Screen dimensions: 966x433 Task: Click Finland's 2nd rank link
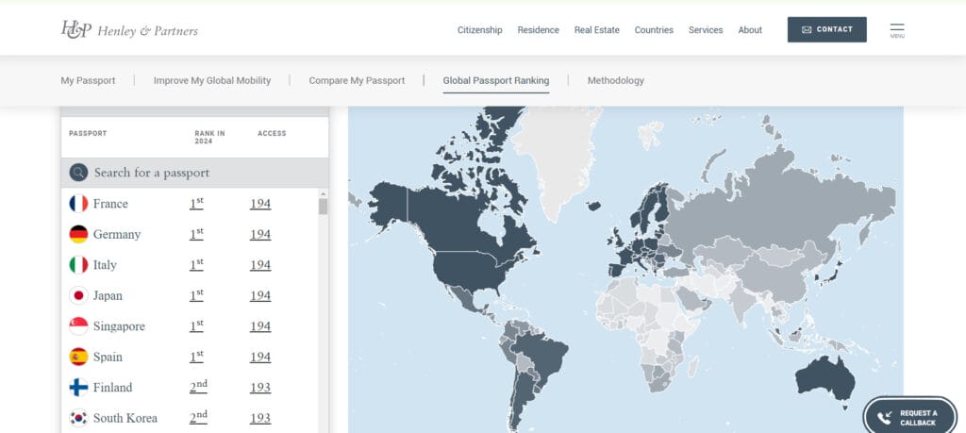pyautogui.click(x=198, y=388)
